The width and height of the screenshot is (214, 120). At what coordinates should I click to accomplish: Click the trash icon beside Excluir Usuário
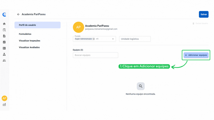point(193,23)
